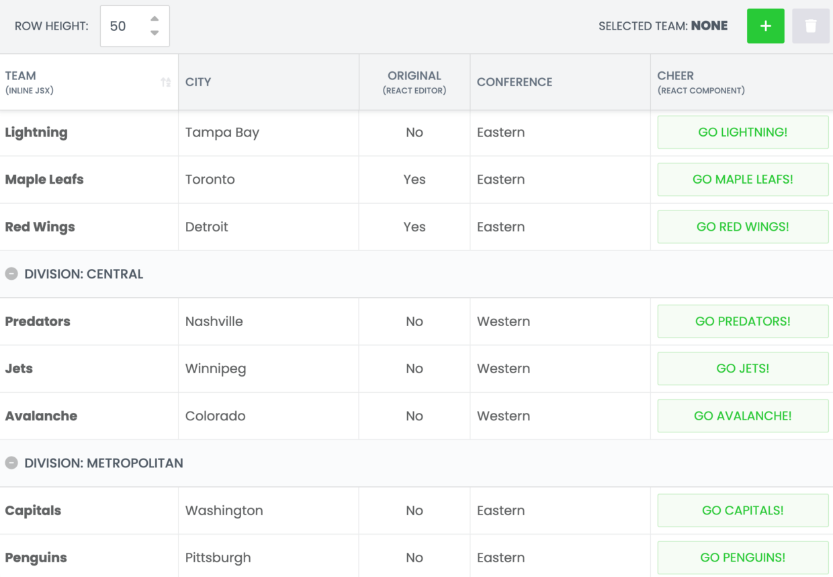The image size is (833, 577).
Task: Click the GO CAPITALS! button
Action: tap(743, 510)
